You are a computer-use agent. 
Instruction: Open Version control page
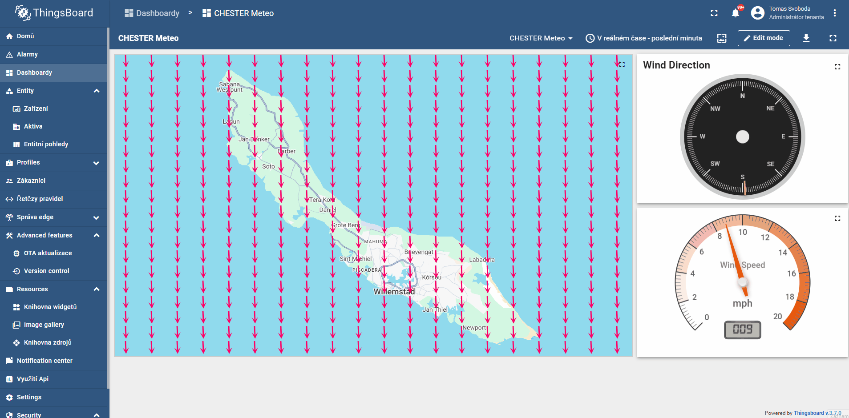click(53, 271)
